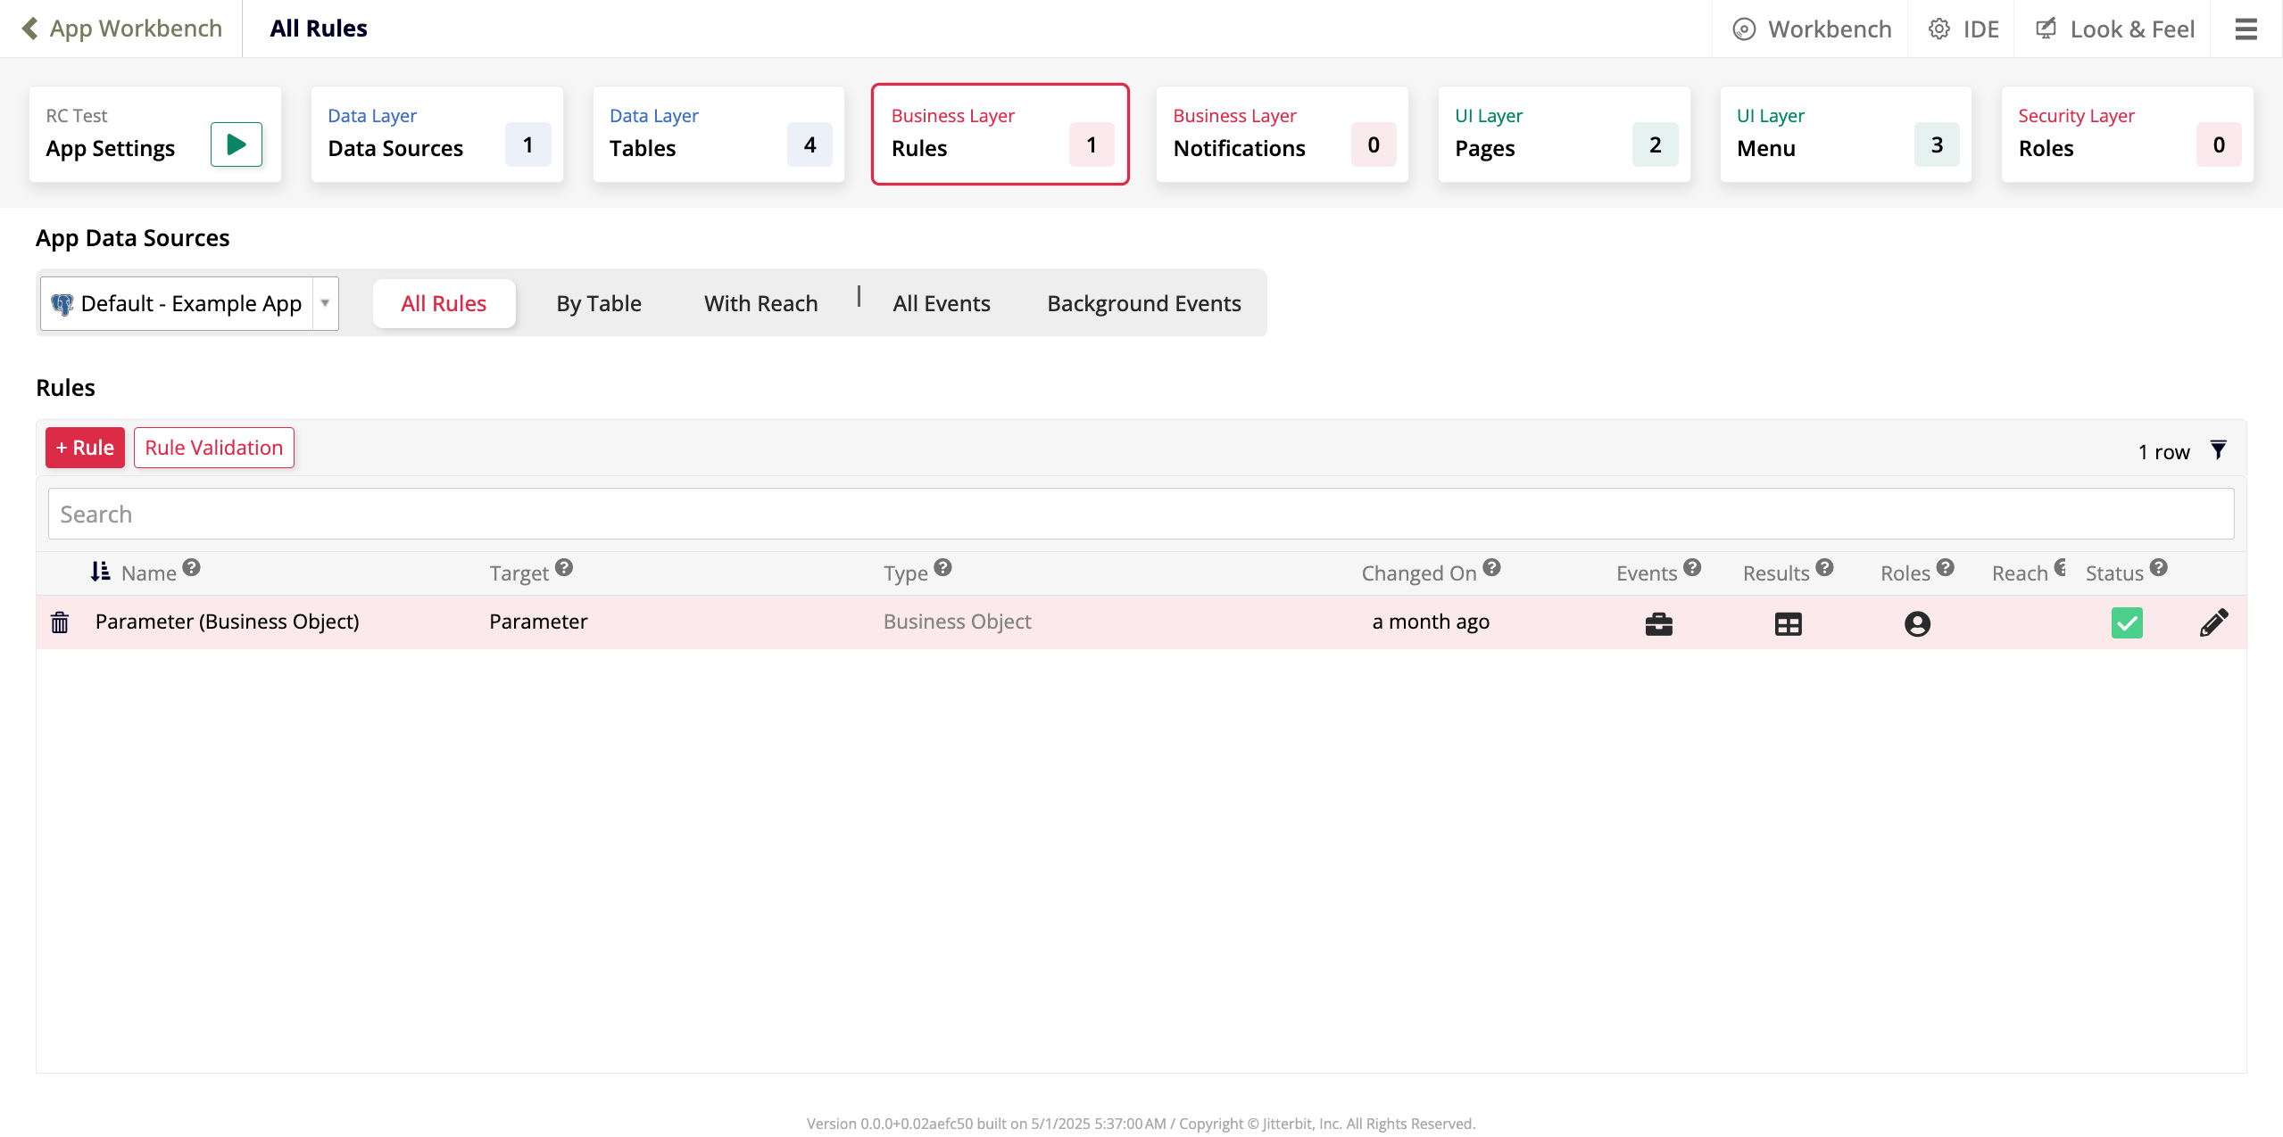The width and height of the screenshot is (2283, 1137).
Task: Go back via App Workbench chevron
Action: [x=30, y=29]
